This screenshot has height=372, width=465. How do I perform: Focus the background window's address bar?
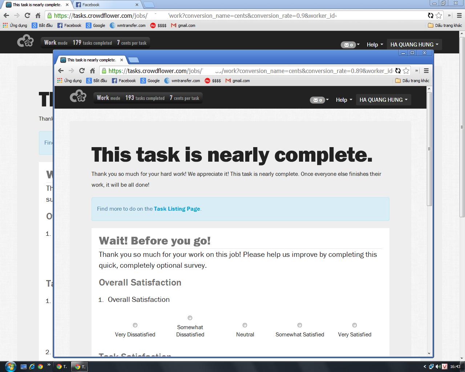(x=239, y=16)
